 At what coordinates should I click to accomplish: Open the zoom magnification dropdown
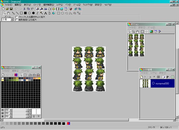[12, 20]
